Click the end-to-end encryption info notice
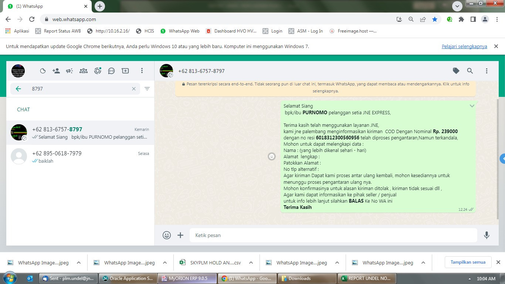 (x=326, y=87)
